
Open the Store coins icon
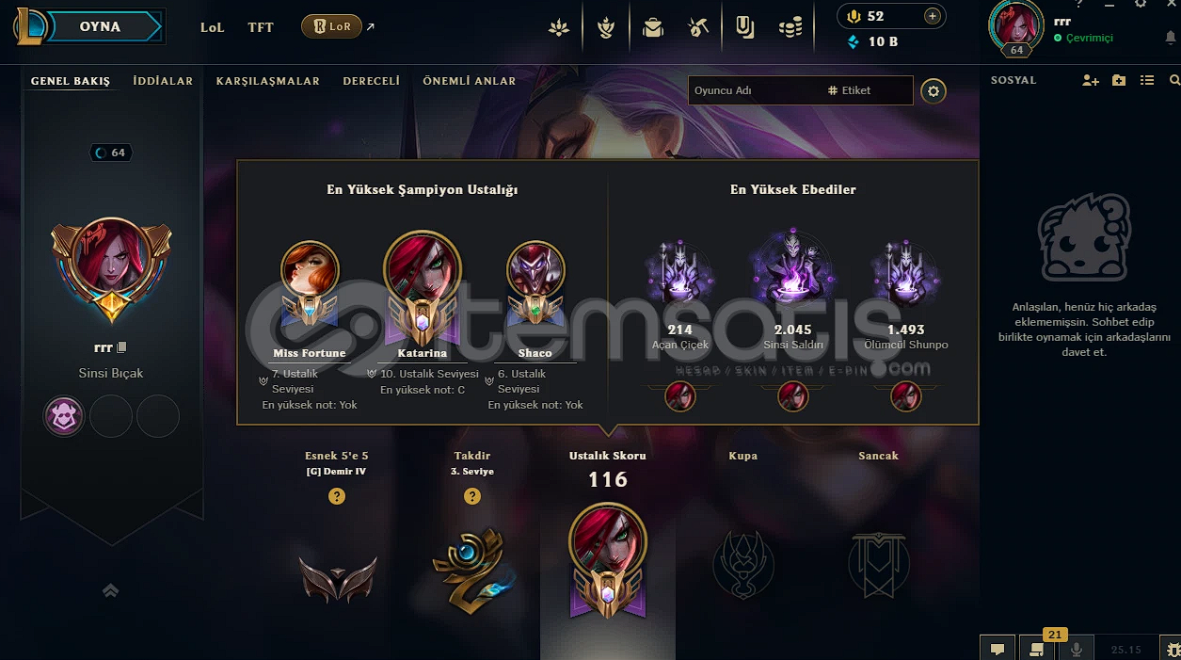click(790, 28)
